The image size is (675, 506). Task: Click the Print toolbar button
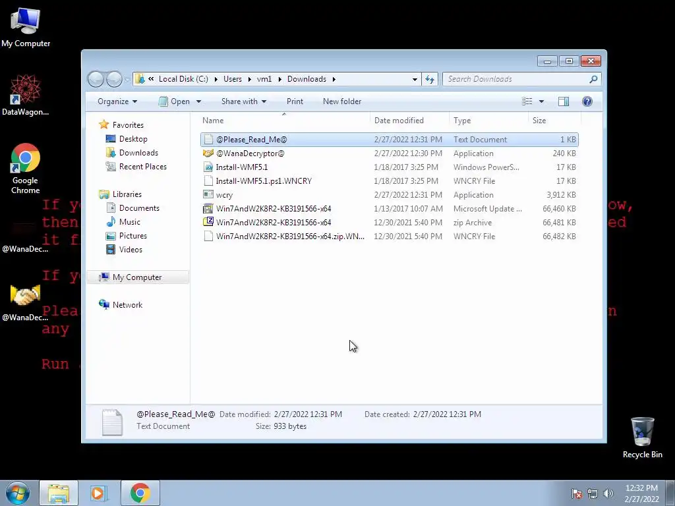pos(295,101)
